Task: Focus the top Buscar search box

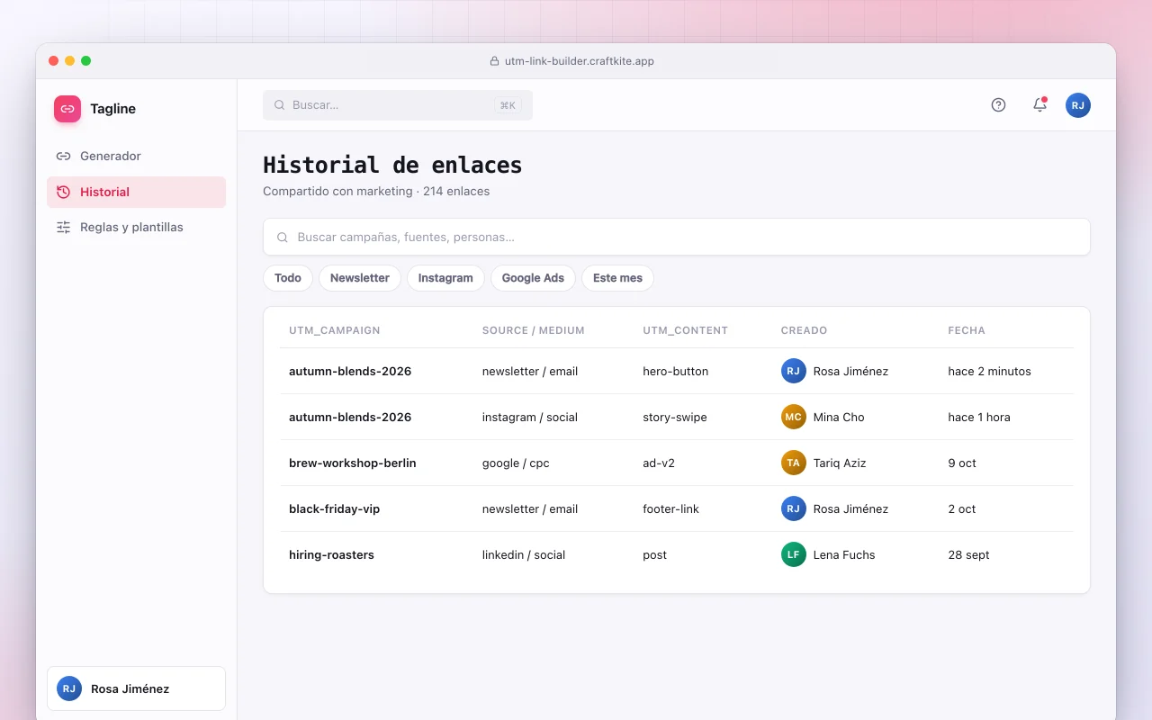Action: 398,105
